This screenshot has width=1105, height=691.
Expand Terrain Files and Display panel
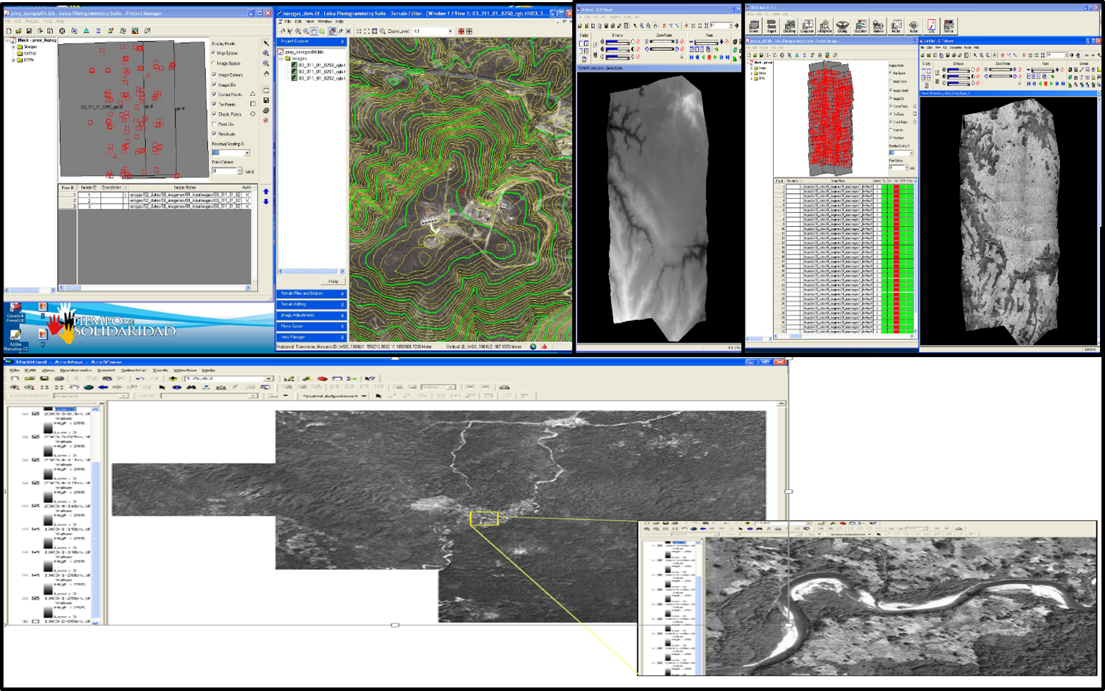(311, 294)
